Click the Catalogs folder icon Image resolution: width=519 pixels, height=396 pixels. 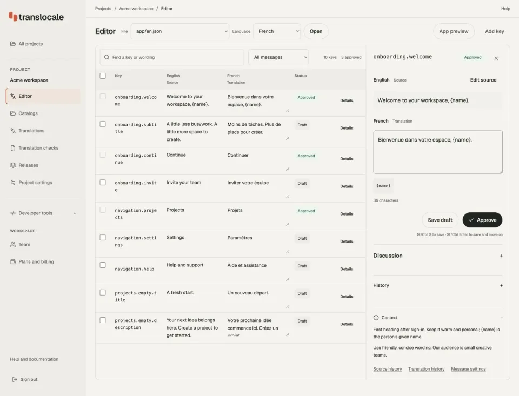tap(13, 113)
